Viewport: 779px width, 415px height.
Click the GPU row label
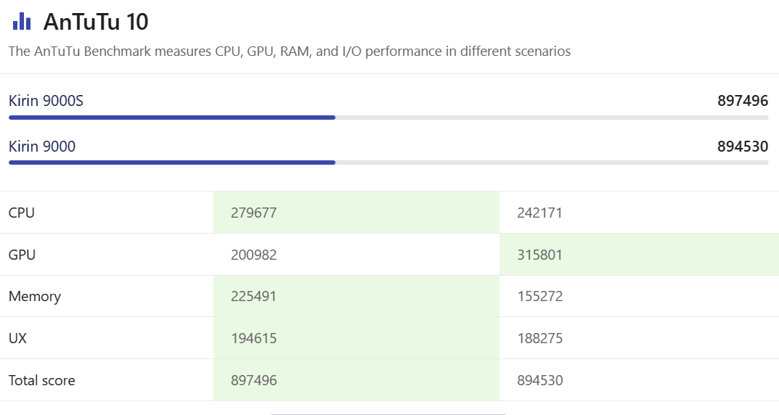click(x=22, y=255)
